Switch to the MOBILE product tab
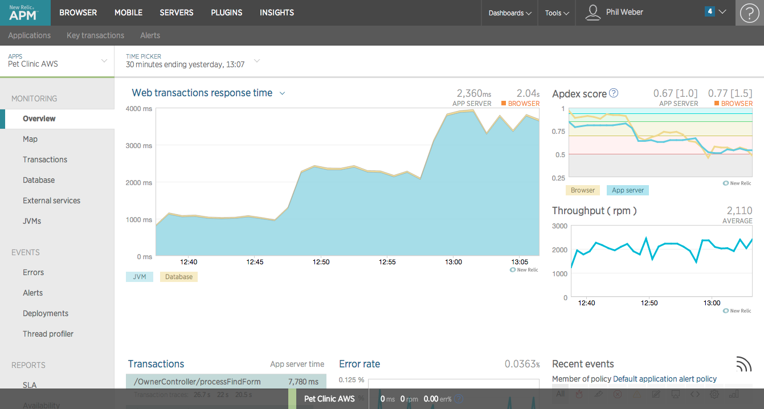 (x=128, y=13)
